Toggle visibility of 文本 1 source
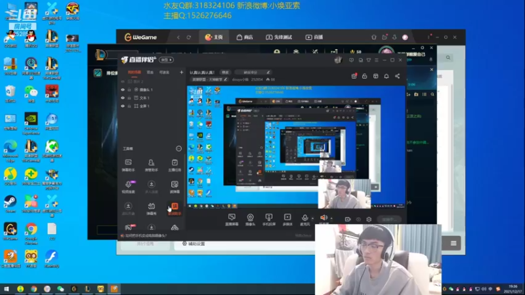This screenshot has height=295, width=525. (x=123, y=98)
